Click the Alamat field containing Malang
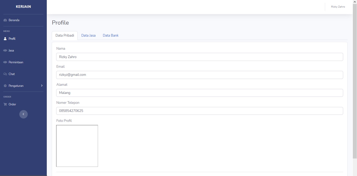 [200, 93]
